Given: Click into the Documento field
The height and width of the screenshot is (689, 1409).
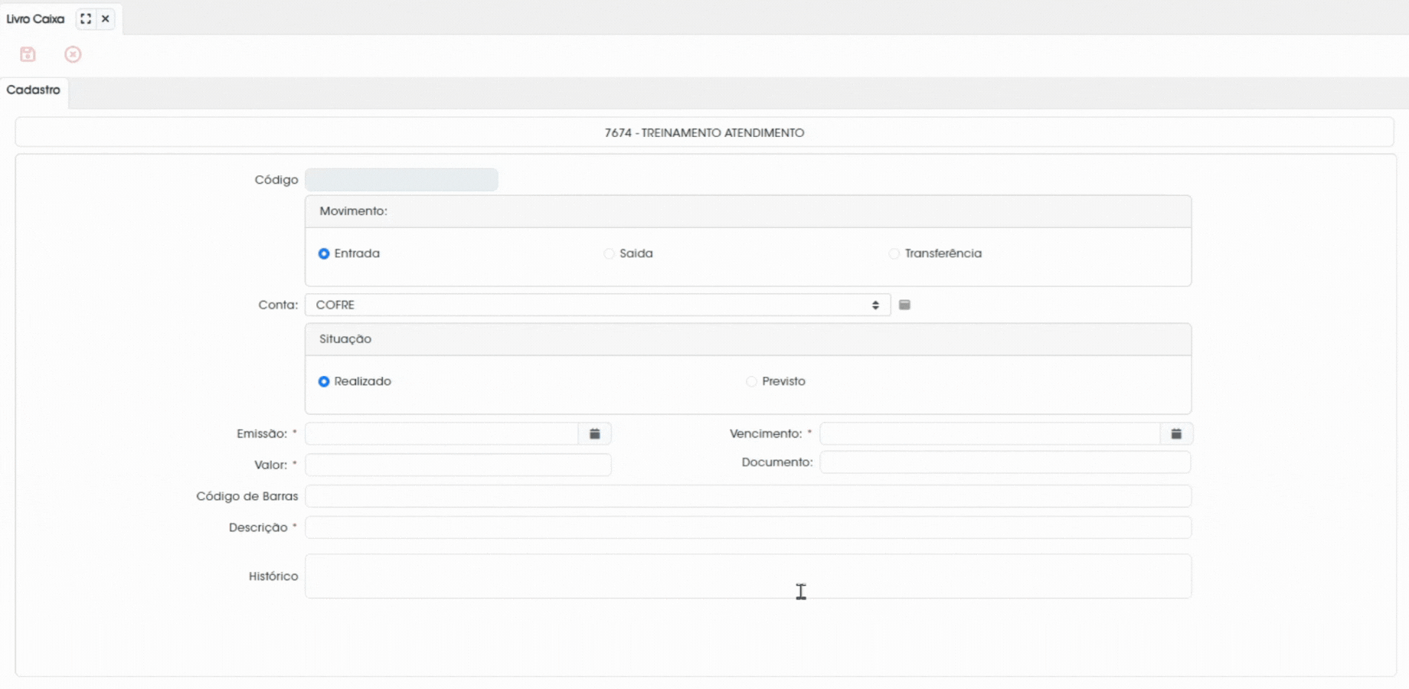Looking at the screenshot, I should click(x=1005, y=462).
